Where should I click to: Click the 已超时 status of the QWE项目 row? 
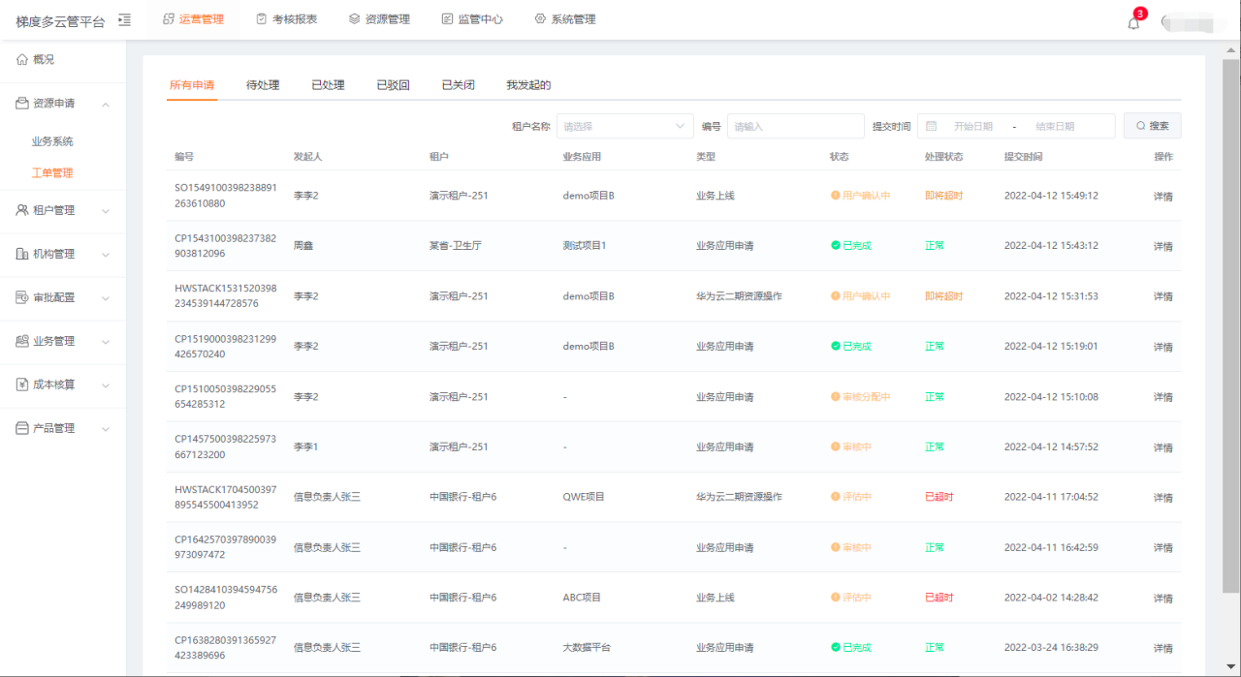pyautogui.click(x=939, y=497)
